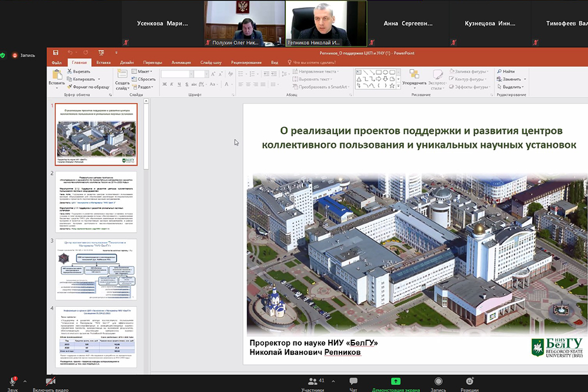Open the Zoom Чат (Chat) panel
588x392 pixels.
[x=353, y=381]
